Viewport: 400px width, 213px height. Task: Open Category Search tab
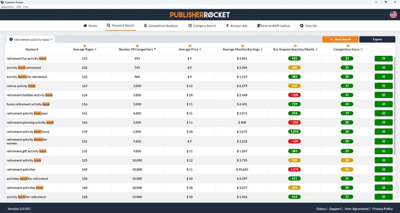coord(202,26)
